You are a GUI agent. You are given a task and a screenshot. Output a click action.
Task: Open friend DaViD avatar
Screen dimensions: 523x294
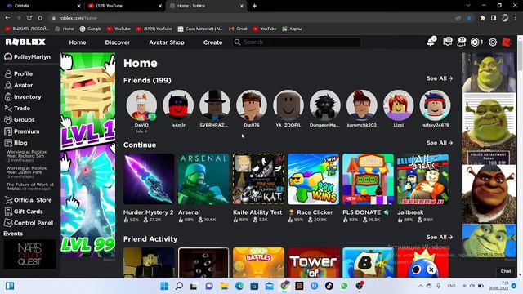point(141,105)
